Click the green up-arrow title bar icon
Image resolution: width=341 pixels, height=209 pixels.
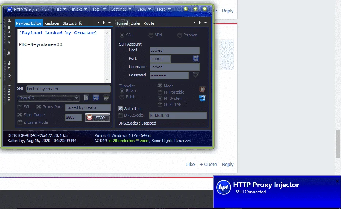tap(195, 9)
